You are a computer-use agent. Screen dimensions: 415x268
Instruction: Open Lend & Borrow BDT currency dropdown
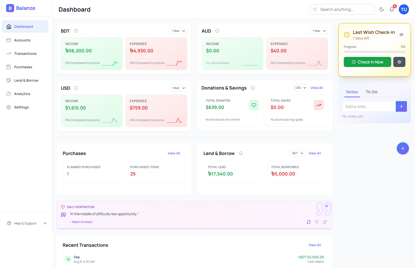click(297, 153)
